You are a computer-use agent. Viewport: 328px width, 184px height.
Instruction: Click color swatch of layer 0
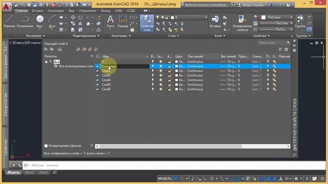pos(176,61)
